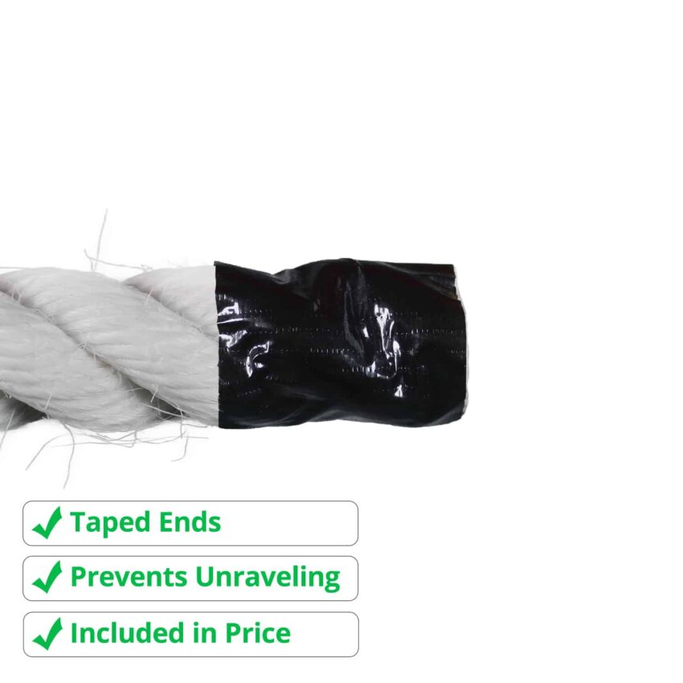
Task: Click the green checkmark beside Taped Ends
Action: coord(47,523)
